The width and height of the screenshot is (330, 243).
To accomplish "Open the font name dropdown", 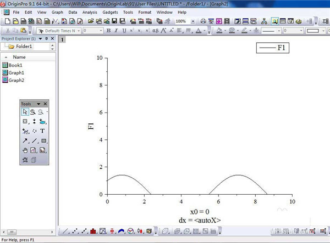I will [78, 31].
